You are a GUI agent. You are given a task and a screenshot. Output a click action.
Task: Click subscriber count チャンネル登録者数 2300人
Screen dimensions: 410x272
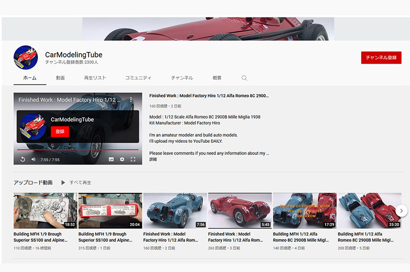coord(72,62)
